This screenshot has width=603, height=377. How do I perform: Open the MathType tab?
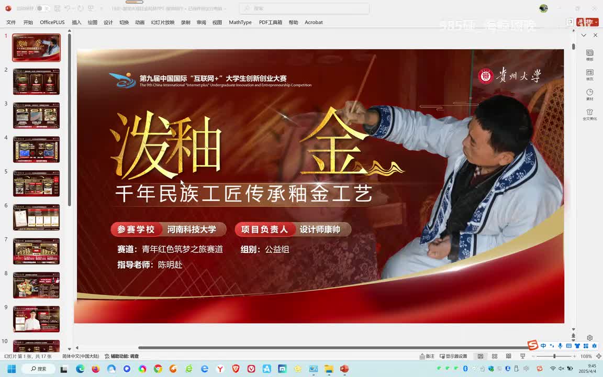(240, 23)
